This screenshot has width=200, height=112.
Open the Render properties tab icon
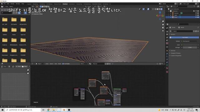[x=167, y=31]
